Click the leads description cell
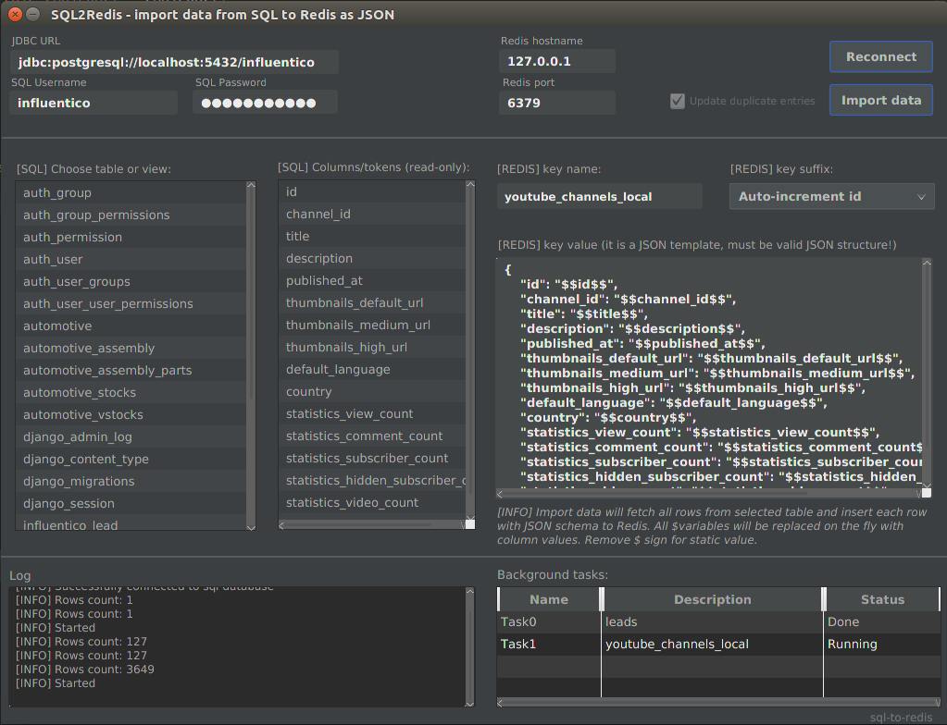The width and height of the screenshot is (947, 725). [712, 621]
